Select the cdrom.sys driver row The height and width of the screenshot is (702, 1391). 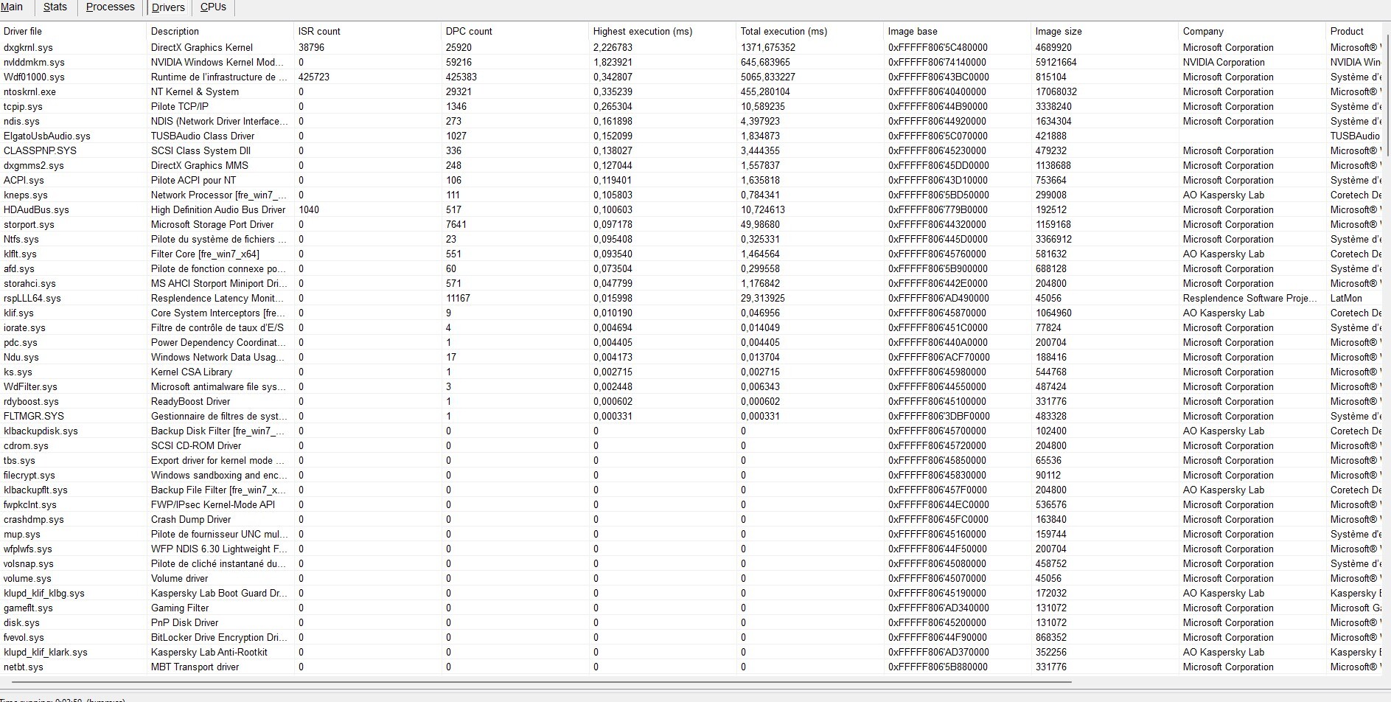tap(691, 445)
